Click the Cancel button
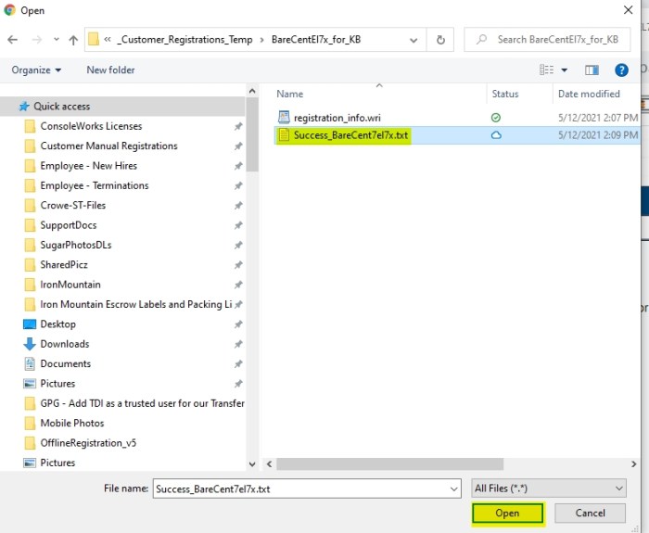This screenshot has width=649, height=533. tap(590, 513)
